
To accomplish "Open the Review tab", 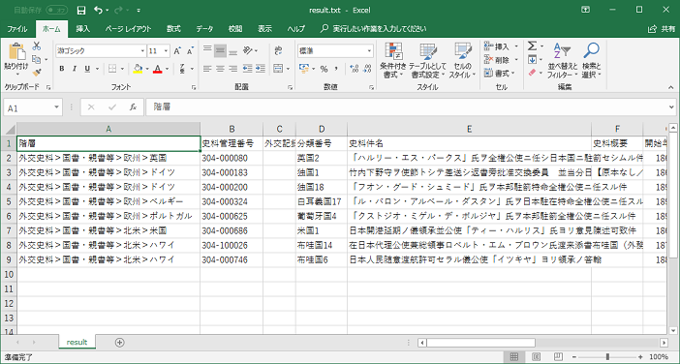I will coord(235,29).
